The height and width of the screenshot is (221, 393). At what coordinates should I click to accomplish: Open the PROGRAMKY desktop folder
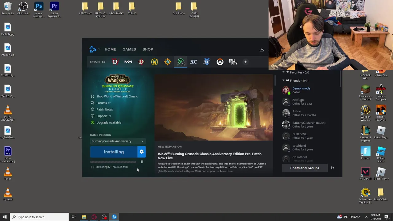coord(116,8)
